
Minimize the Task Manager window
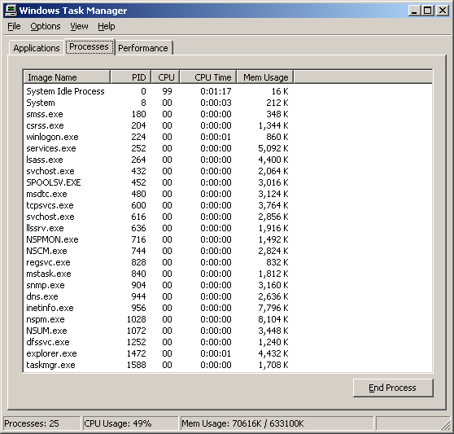pyautogui.click(x=414, y=11)
